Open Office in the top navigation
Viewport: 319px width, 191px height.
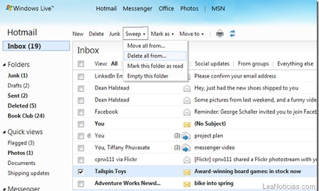(x=166, y=8)
